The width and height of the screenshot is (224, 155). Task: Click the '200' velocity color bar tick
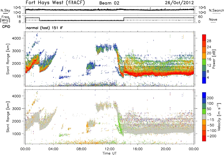210,98
